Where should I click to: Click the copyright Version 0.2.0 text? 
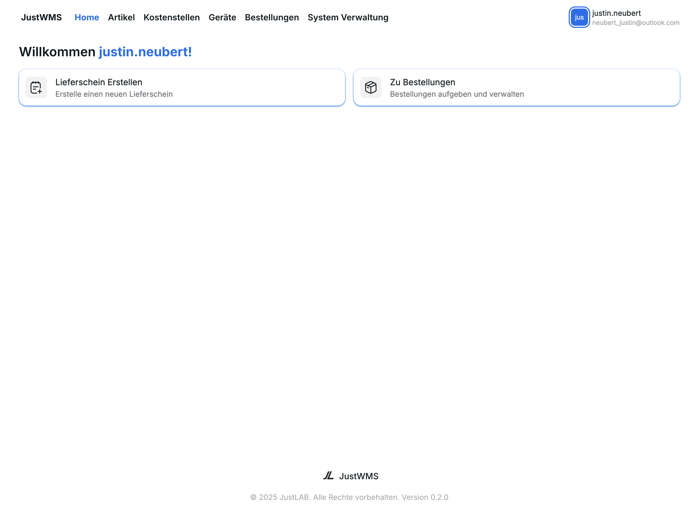point(349,497)
